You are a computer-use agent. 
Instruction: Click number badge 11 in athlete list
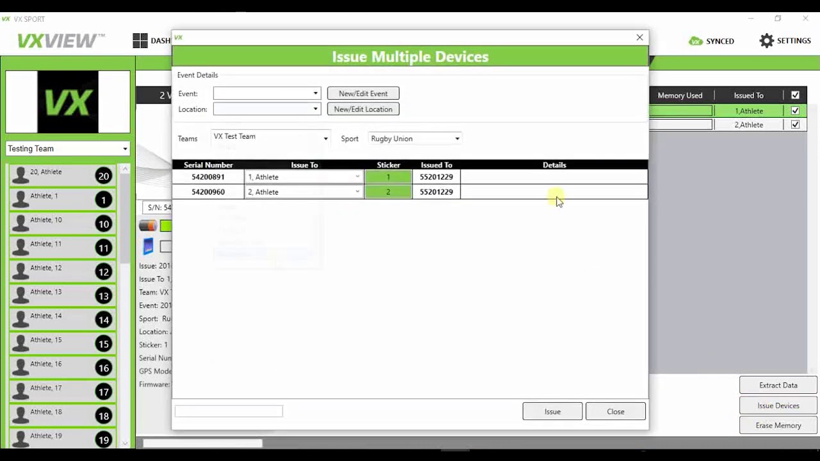[x=103, y=248]
